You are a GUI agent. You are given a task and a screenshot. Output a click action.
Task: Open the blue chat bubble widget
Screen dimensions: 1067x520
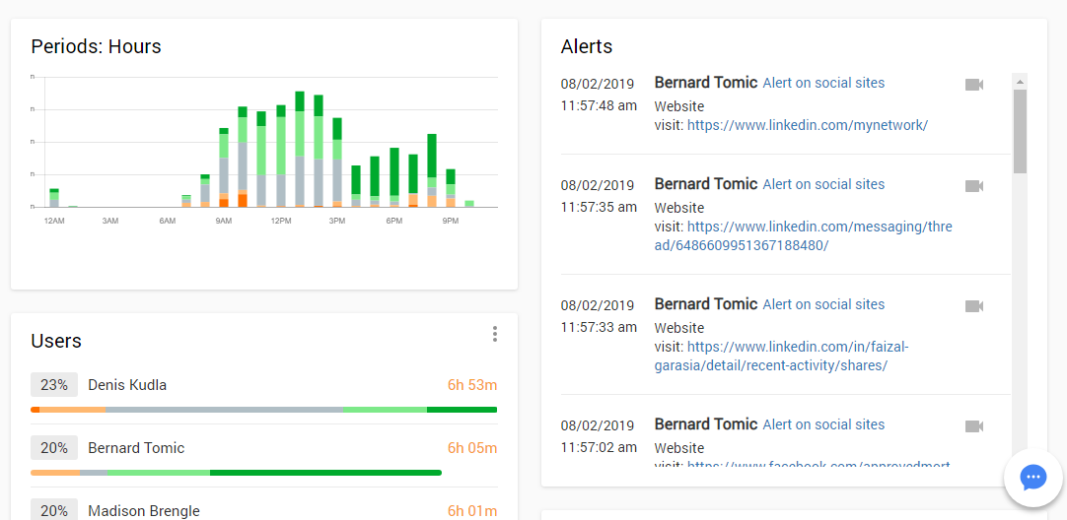1032,478
